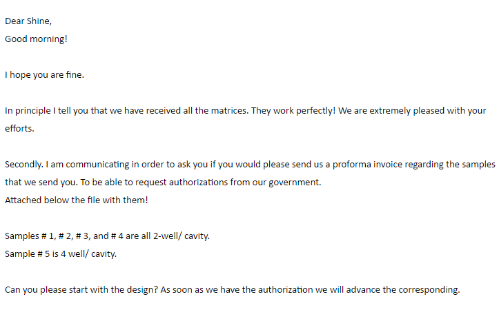Image resolution: width=499 pixels, height=332 pixels.
Task: Click the 'Samples # 1, # 2' line
Action: point(107,236)
